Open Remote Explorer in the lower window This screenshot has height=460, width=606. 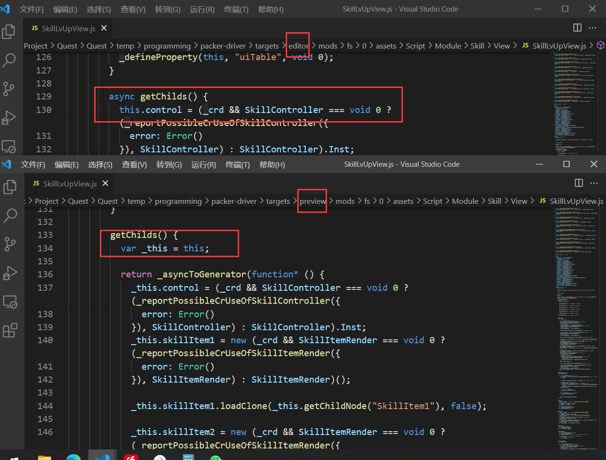(10, 302)
